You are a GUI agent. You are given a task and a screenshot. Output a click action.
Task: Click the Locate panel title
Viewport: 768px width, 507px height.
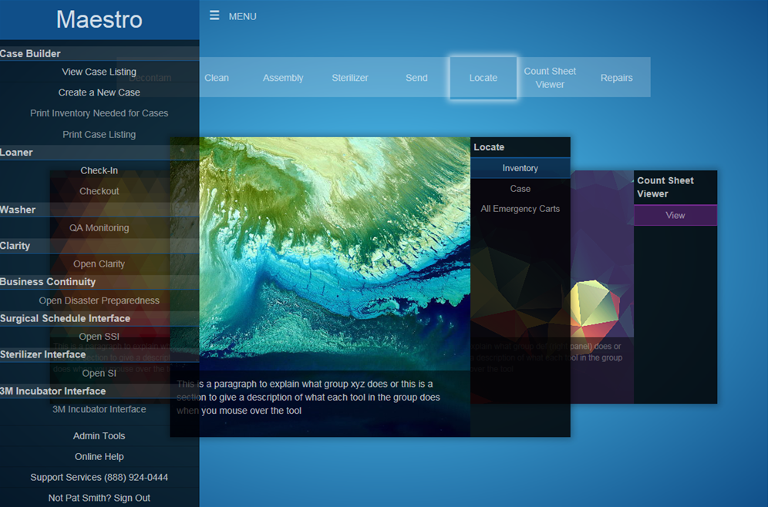(x=489, y=147)
